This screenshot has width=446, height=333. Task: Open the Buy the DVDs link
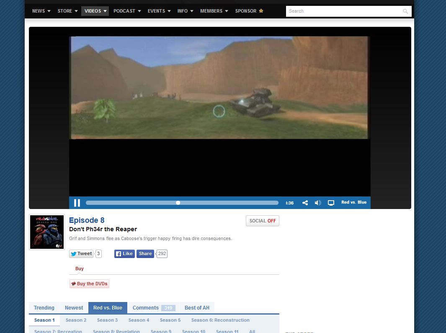pyautogui.click(x=89, y=284)
